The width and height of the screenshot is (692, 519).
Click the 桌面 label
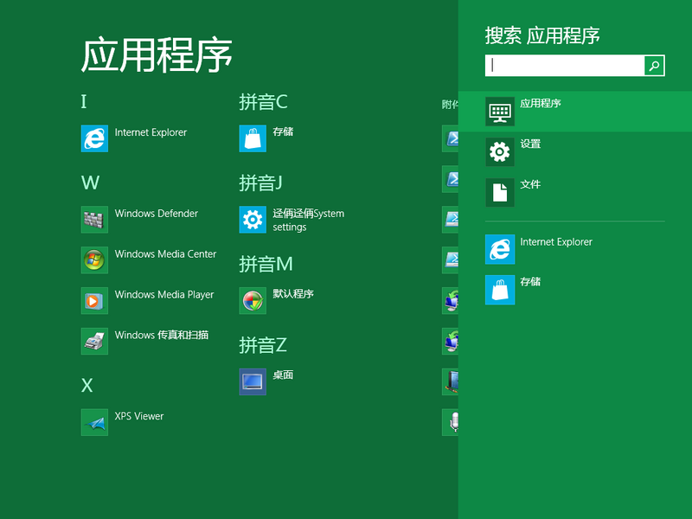point(283,375)
